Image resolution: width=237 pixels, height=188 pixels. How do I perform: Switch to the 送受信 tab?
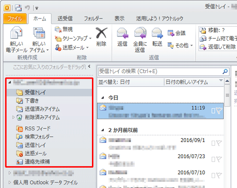tap(65, 18)
